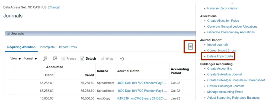Click the Refresh icon in table toolbar
This screenshot has height=106, width=269.
122,59
